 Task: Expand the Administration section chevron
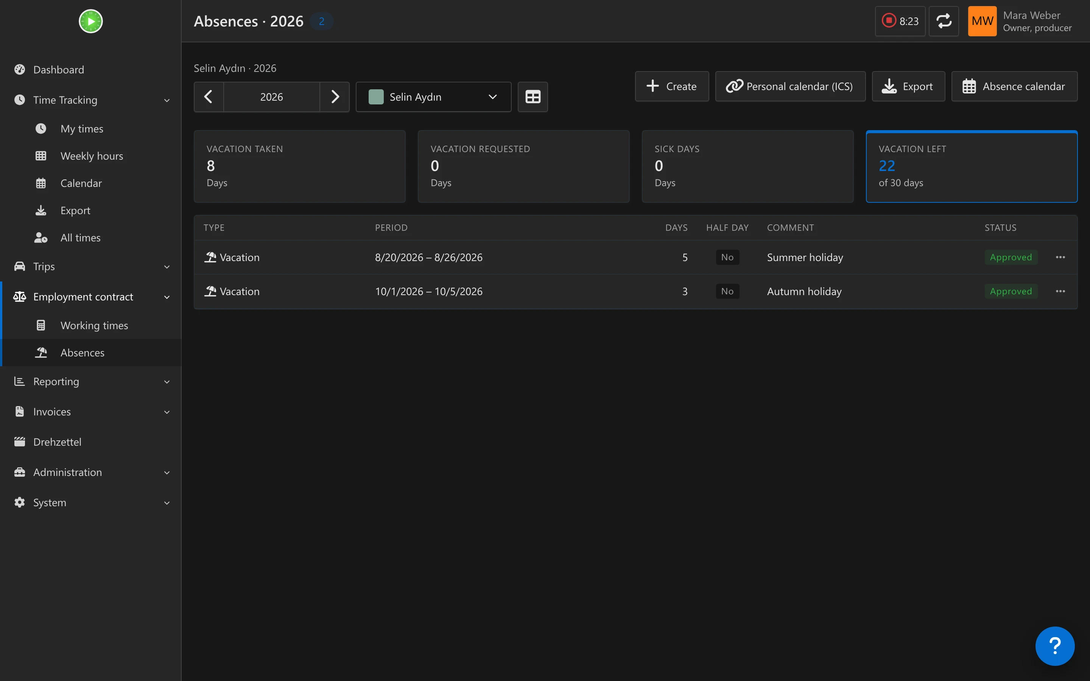tap(167, 473)
